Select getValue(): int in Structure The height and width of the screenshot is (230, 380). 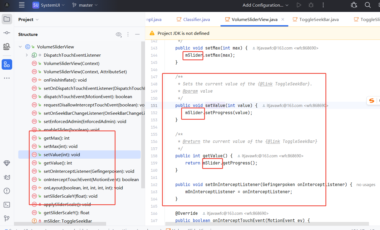pos(58,163)
